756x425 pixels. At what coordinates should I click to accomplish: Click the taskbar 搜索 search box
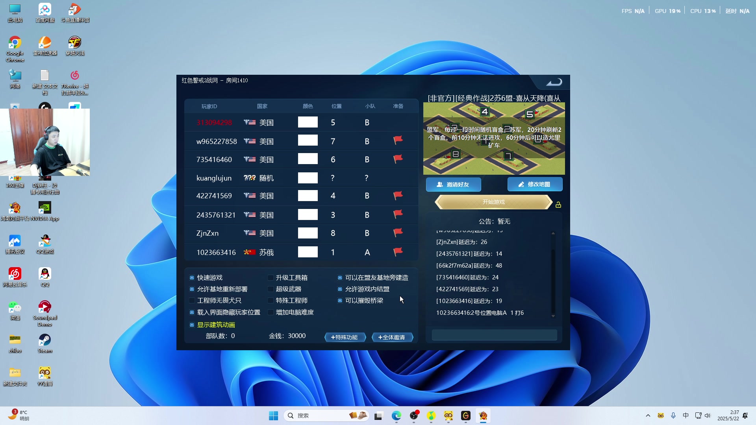click(x=326, y=416)
